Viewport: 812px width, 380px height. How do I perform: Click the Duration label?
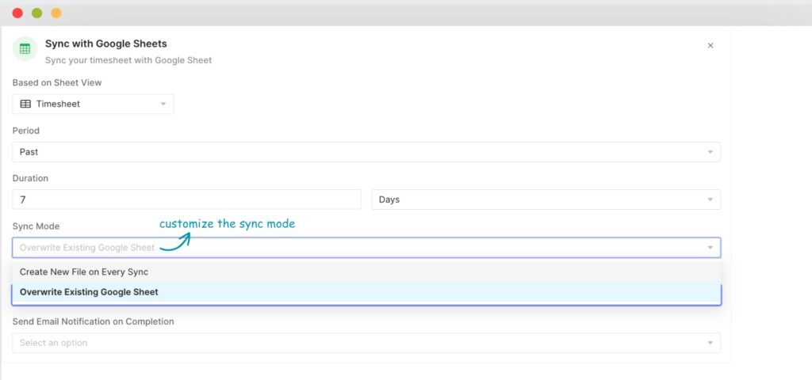tap(31, 178)
